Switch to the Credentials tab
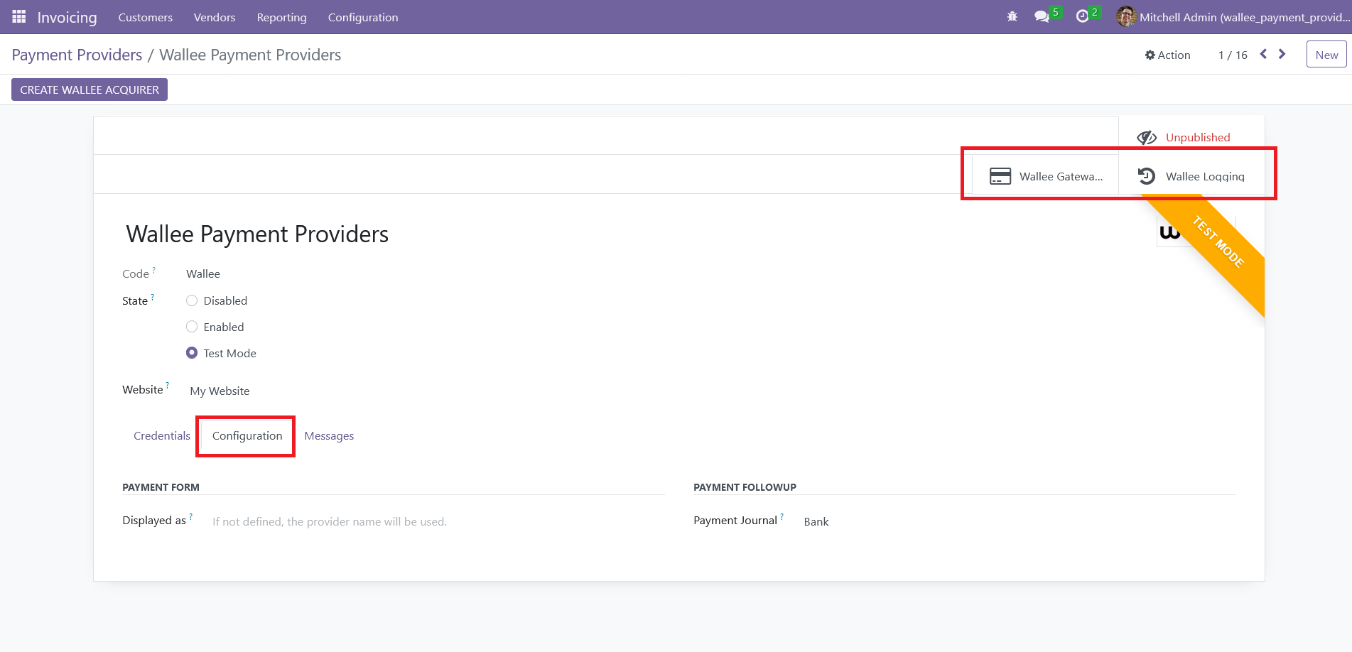This screenshot has width=1352, height=652. pos(161,435)
